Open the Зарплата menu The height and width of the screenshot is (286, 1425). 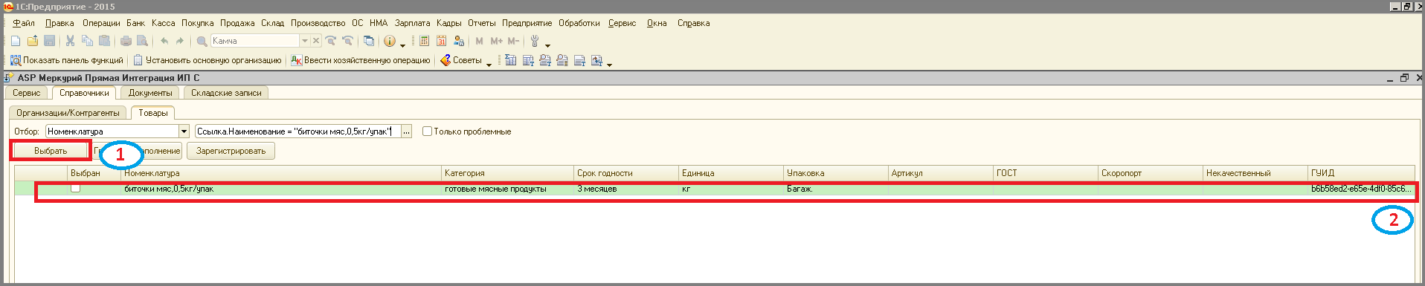click(x=412, y=23)
